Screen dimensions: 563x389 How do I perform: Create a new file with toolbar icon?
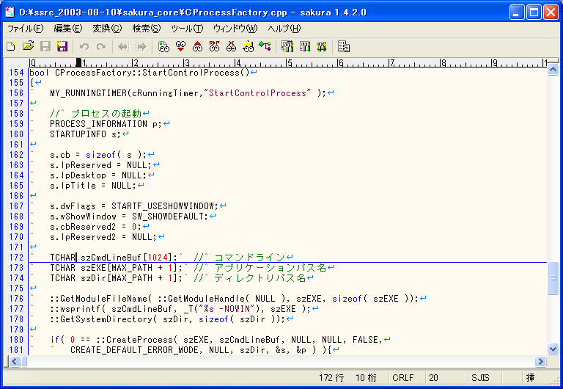point(11,46)
